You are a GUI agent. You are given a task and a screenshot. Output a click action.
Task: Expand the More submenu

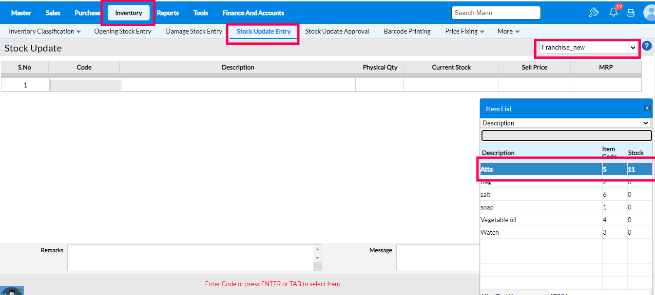tap(509, 31)
